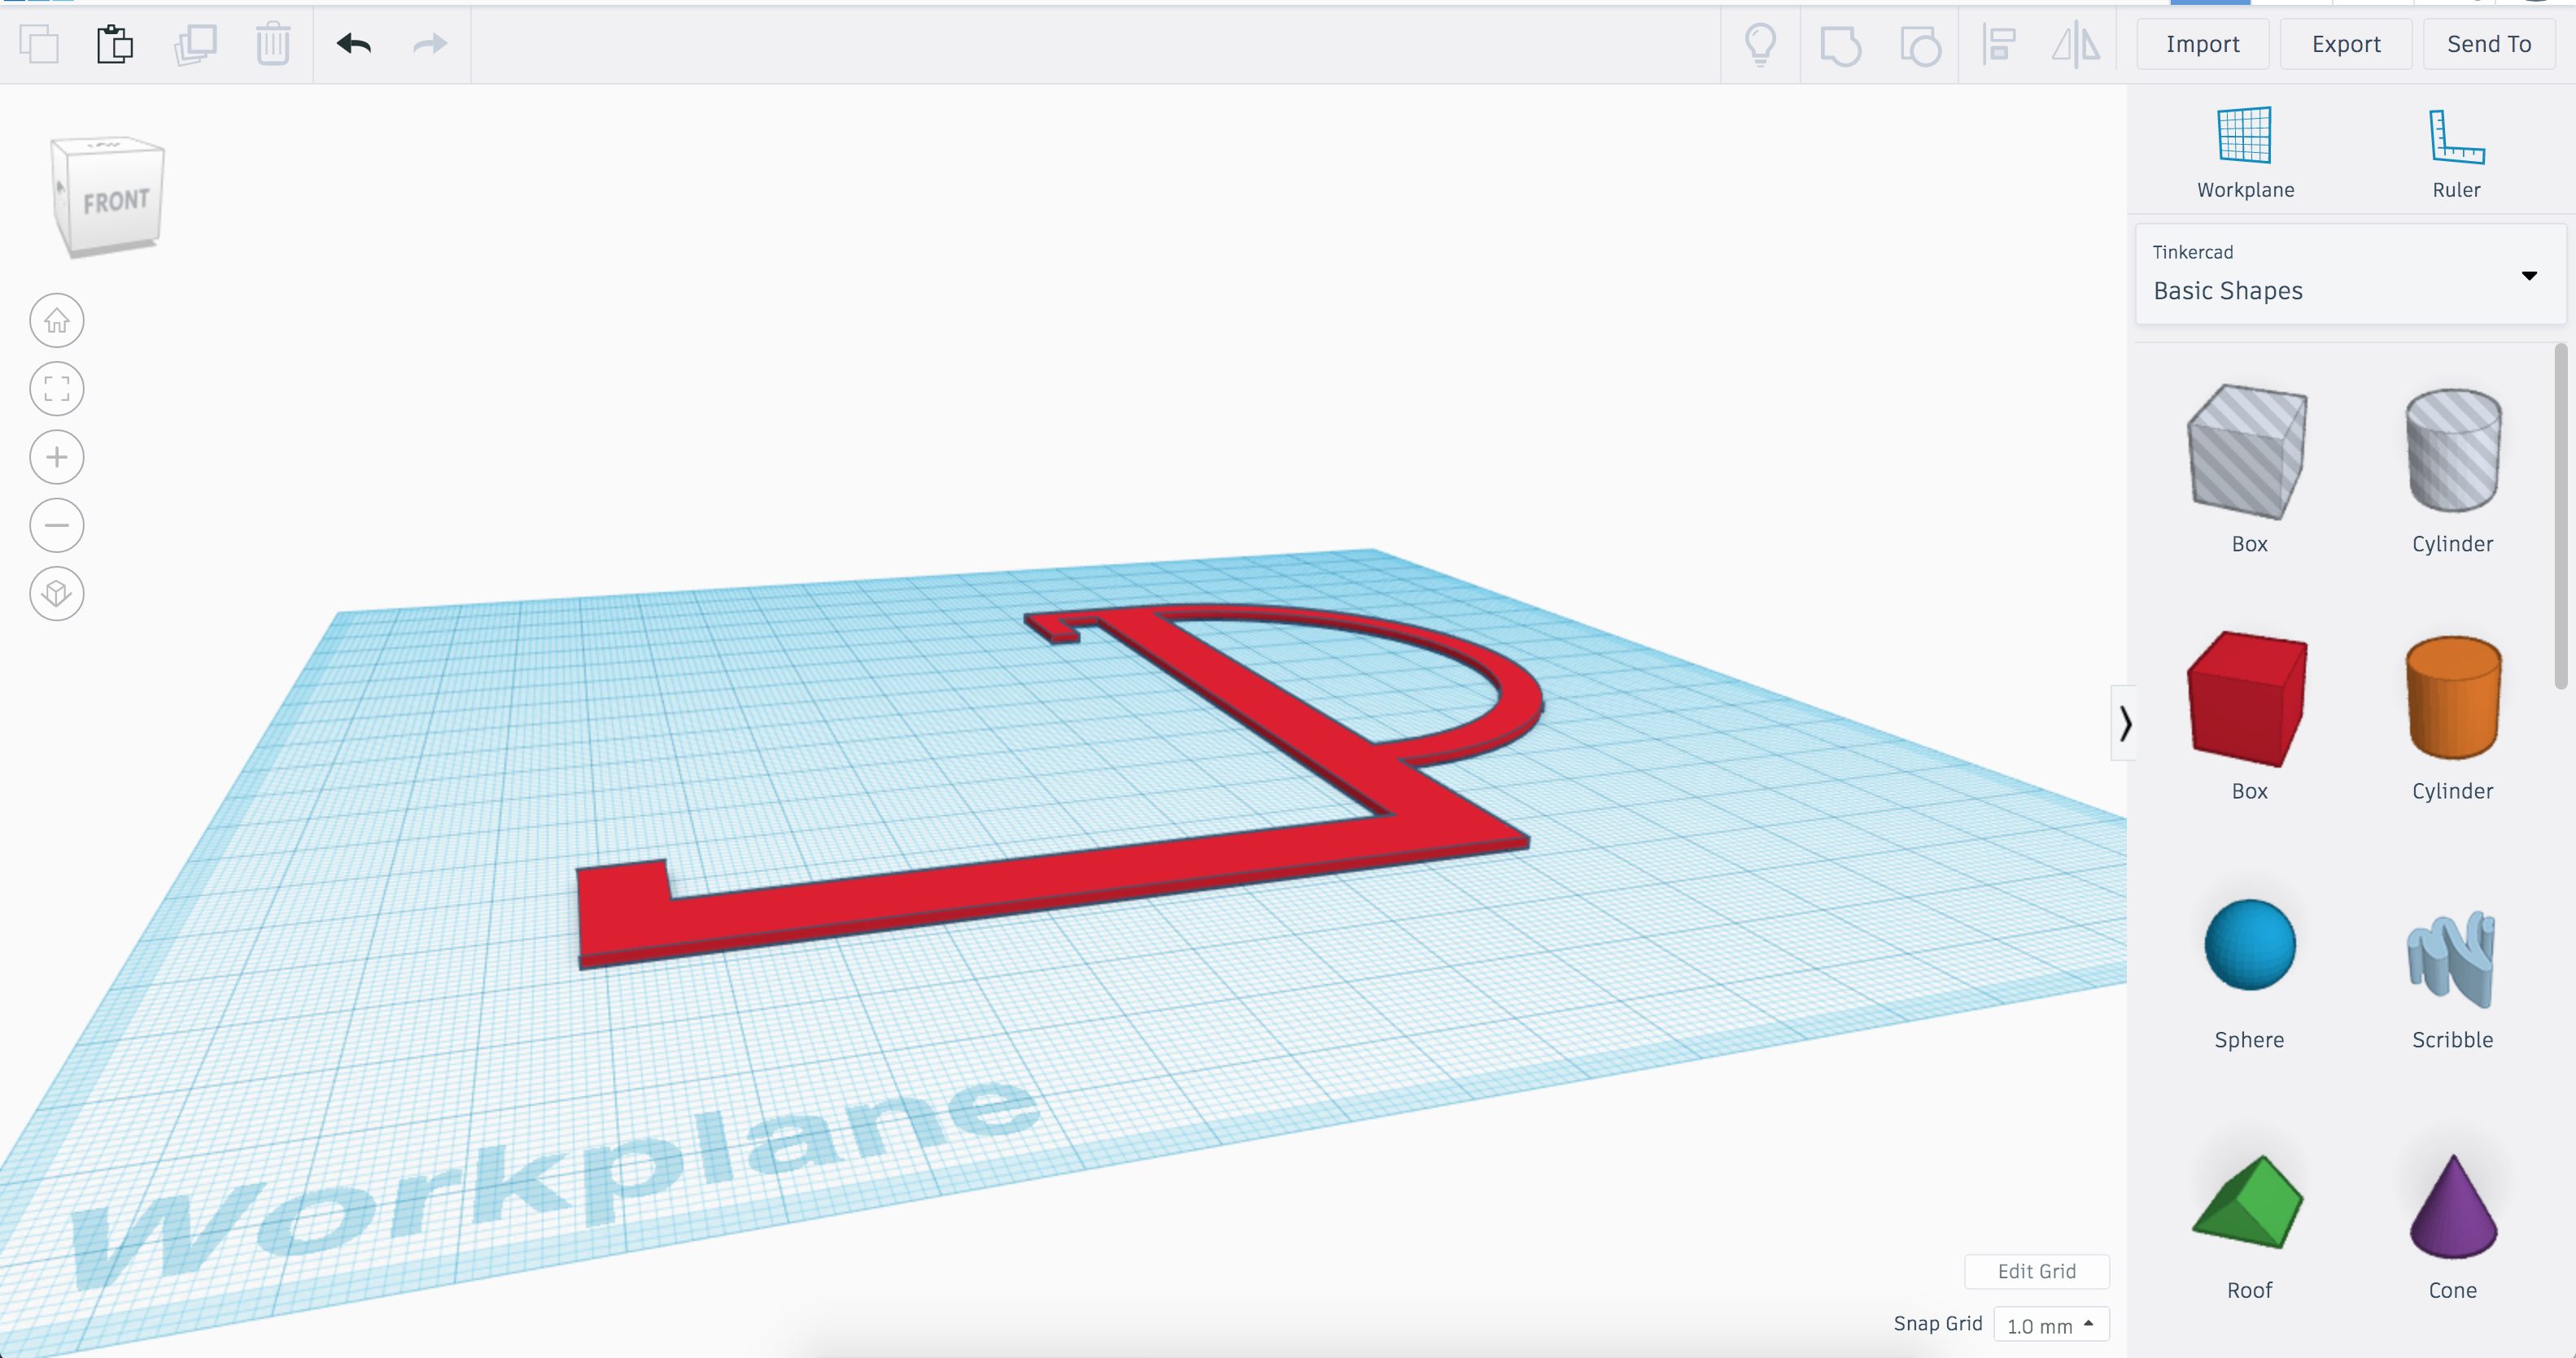Click the Group shapes icon

pos(1840,46)
